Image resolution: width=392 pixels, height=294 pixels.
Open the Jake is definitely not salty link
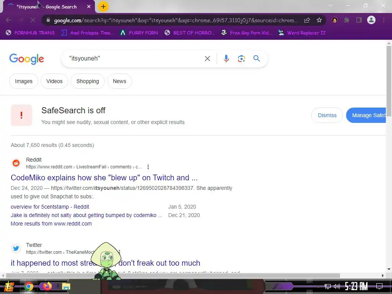[x=87, y=215]
